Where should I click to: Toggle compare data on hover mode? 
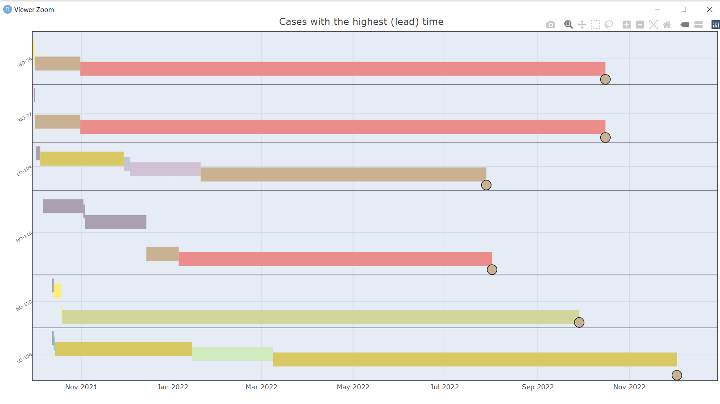click(x=698, y=25)
